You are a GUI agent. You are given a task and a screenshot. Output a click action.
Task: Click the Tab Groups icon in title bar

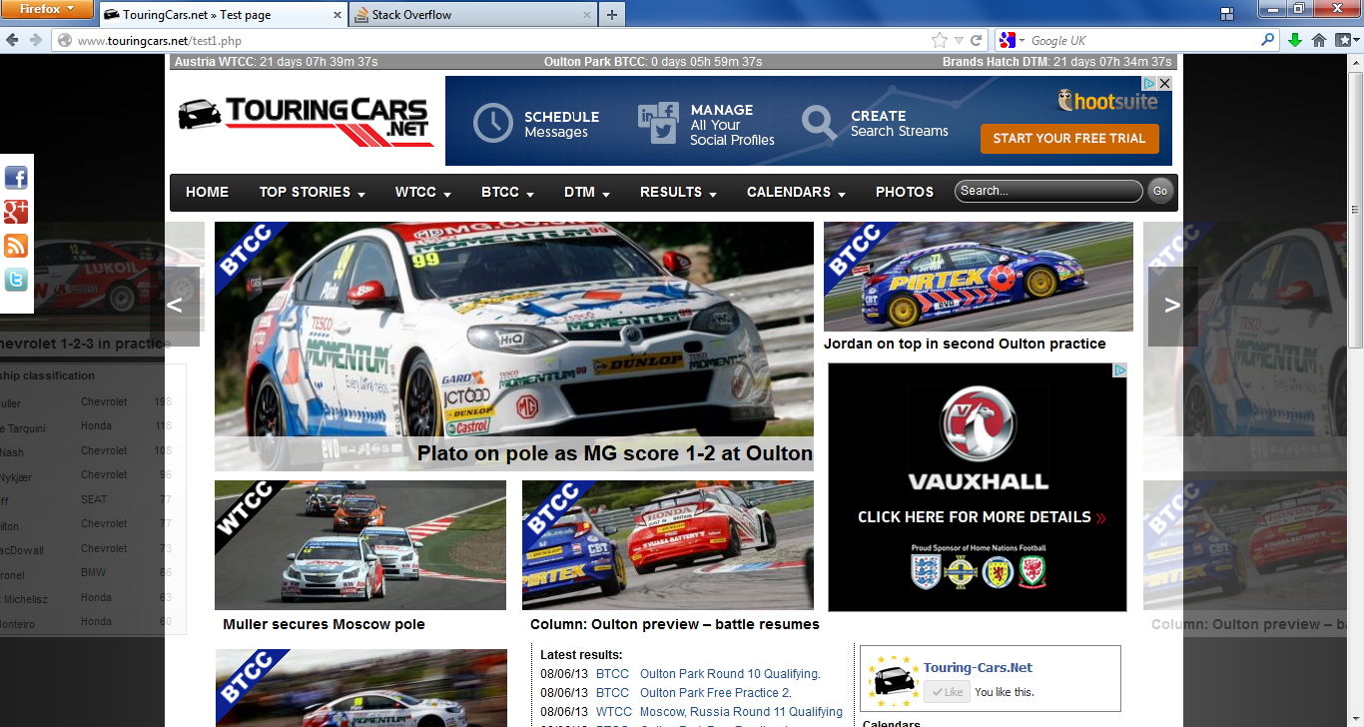coord(1226,14)
